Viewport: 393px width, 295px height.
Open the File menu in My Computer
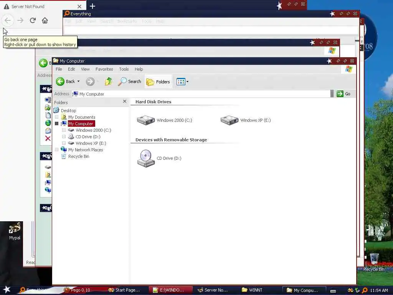[x=59, y=69]
